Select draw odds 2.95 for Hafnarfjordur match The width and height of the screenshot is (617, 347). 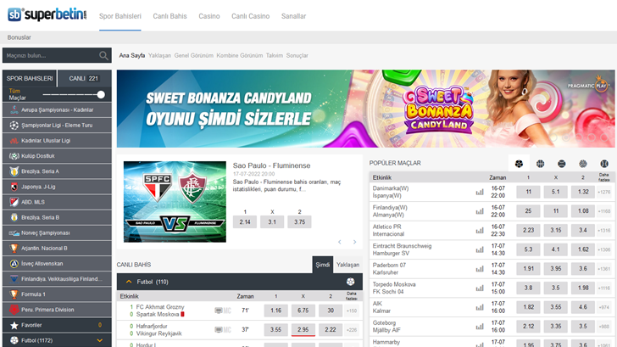coord(303,330)
